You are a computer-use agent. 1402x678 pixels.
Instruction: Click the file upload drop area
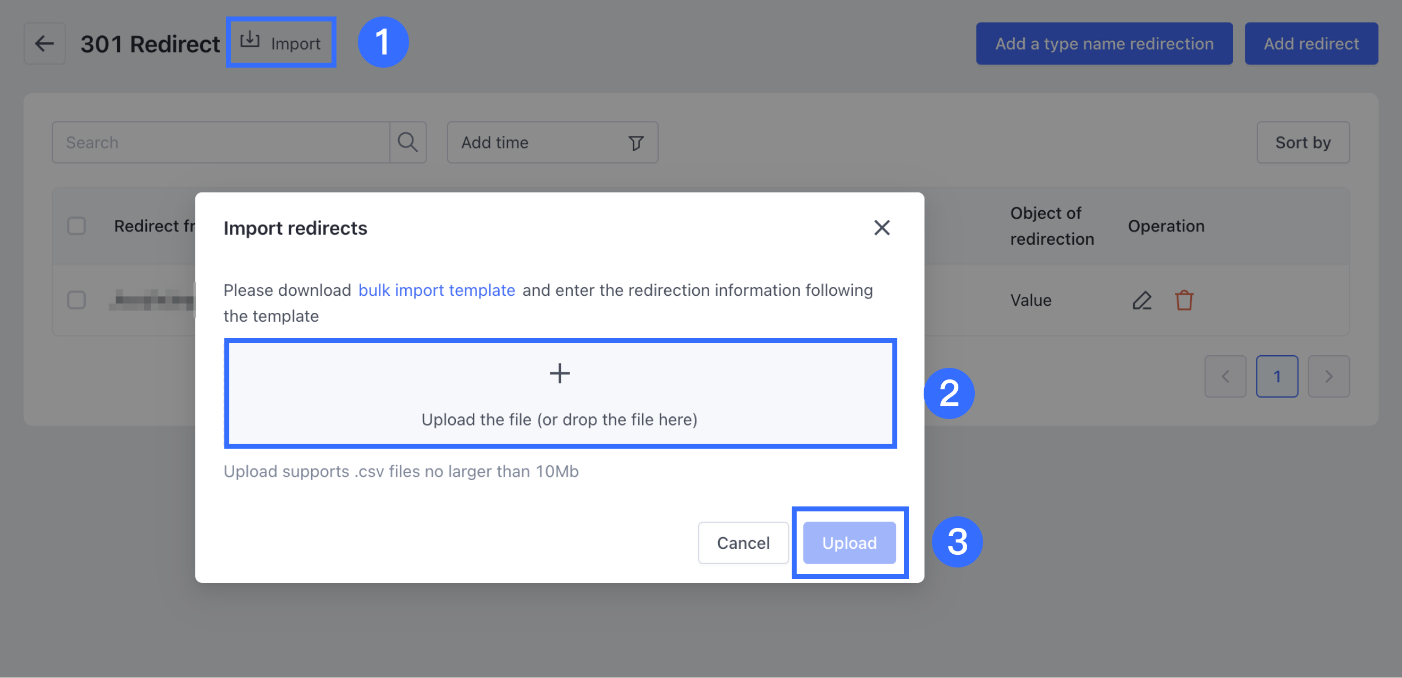560,394
